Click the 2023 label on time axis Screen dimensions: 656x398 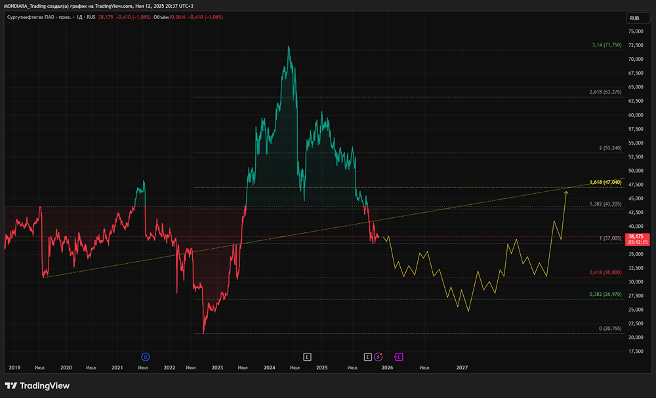[217, 367]
